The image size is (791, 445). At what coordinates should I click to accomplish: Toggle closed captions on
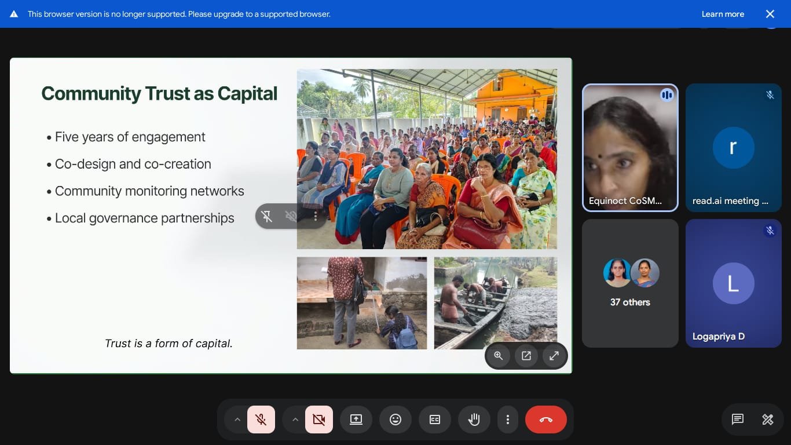[435, 420]
